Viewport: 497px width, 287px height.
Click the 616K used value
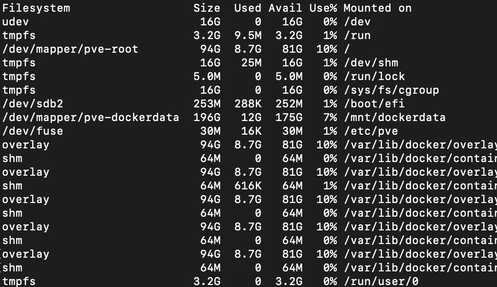tap(248, 186)
